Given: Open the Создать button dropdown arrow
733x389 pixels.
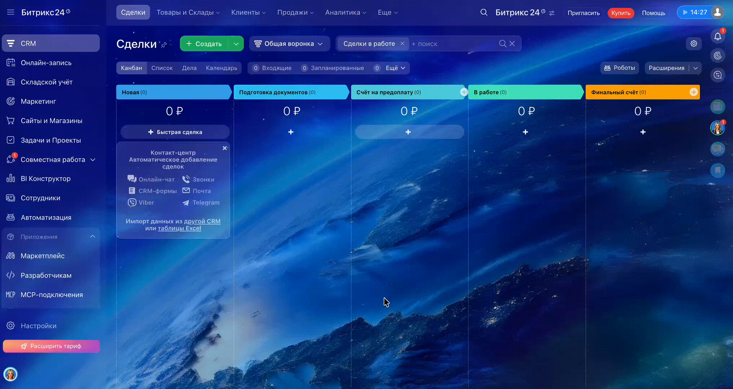Looking at the screenshot, I should tap(236, 44).
